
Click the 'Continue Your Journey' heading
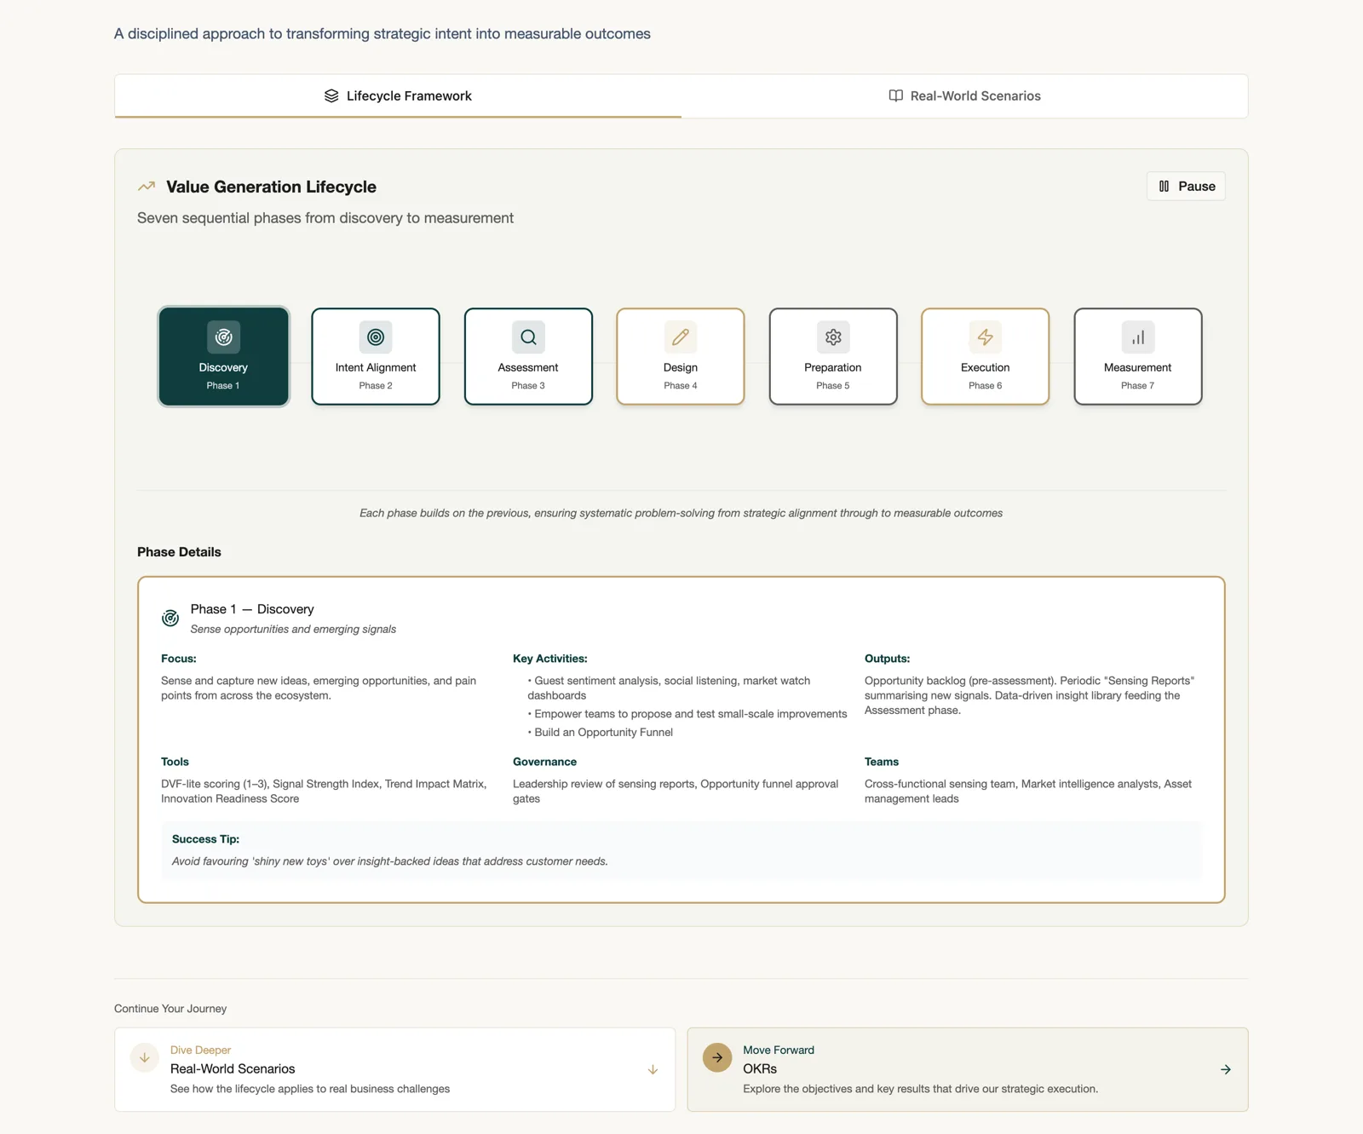coord(170,1009)
